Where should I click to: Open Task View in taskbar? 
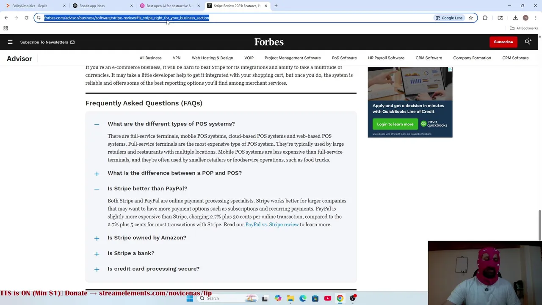[265, 298]
